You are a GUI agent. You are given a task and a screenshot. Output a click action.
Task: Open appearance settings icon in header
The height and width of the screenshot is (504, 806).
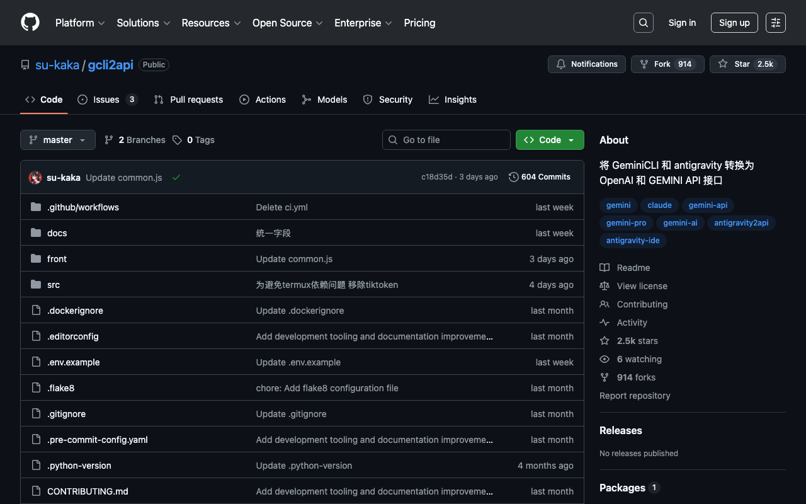775,23
